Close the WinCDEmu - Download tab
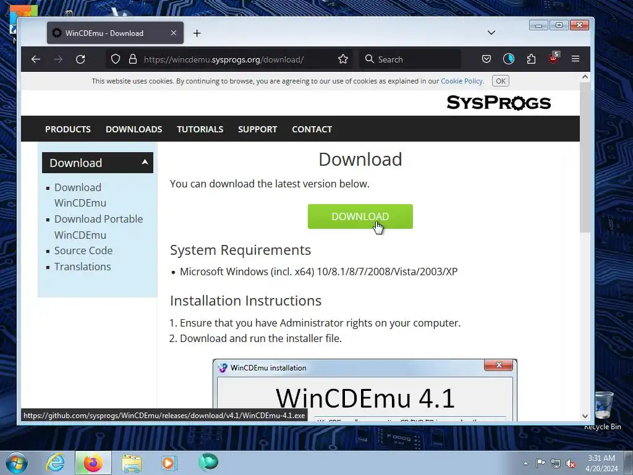633x475 pixels. [174, 33]
